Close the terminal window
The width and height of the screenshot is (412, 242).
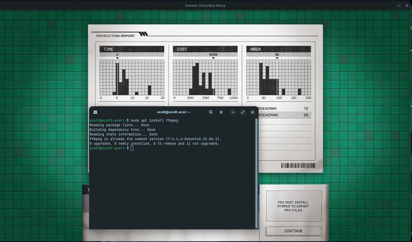coord(252,112)
